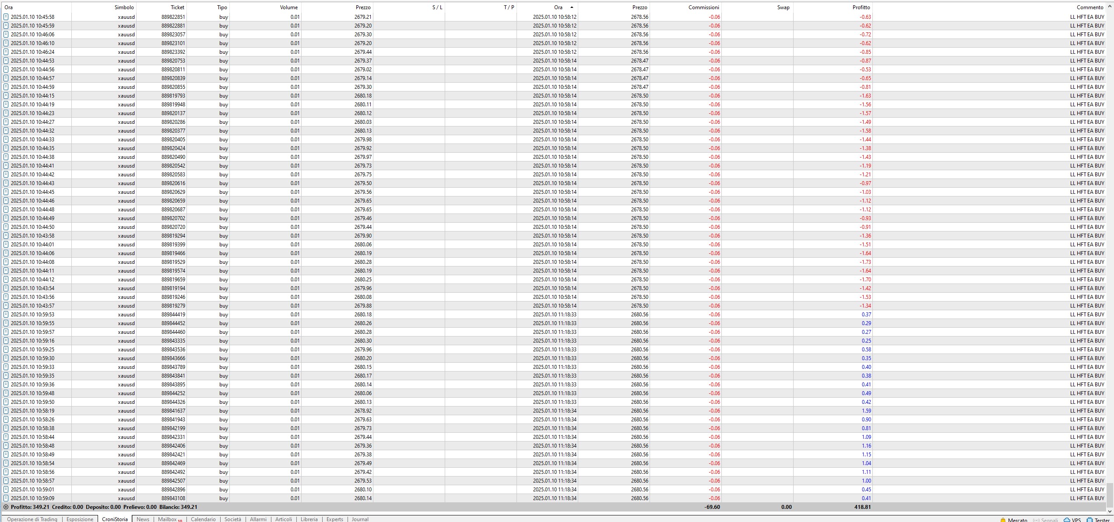This screenshot has height=522, width=1114.
Task: Click the order icon of ticket 889820811 row
Action: click(x=6, y=70)
